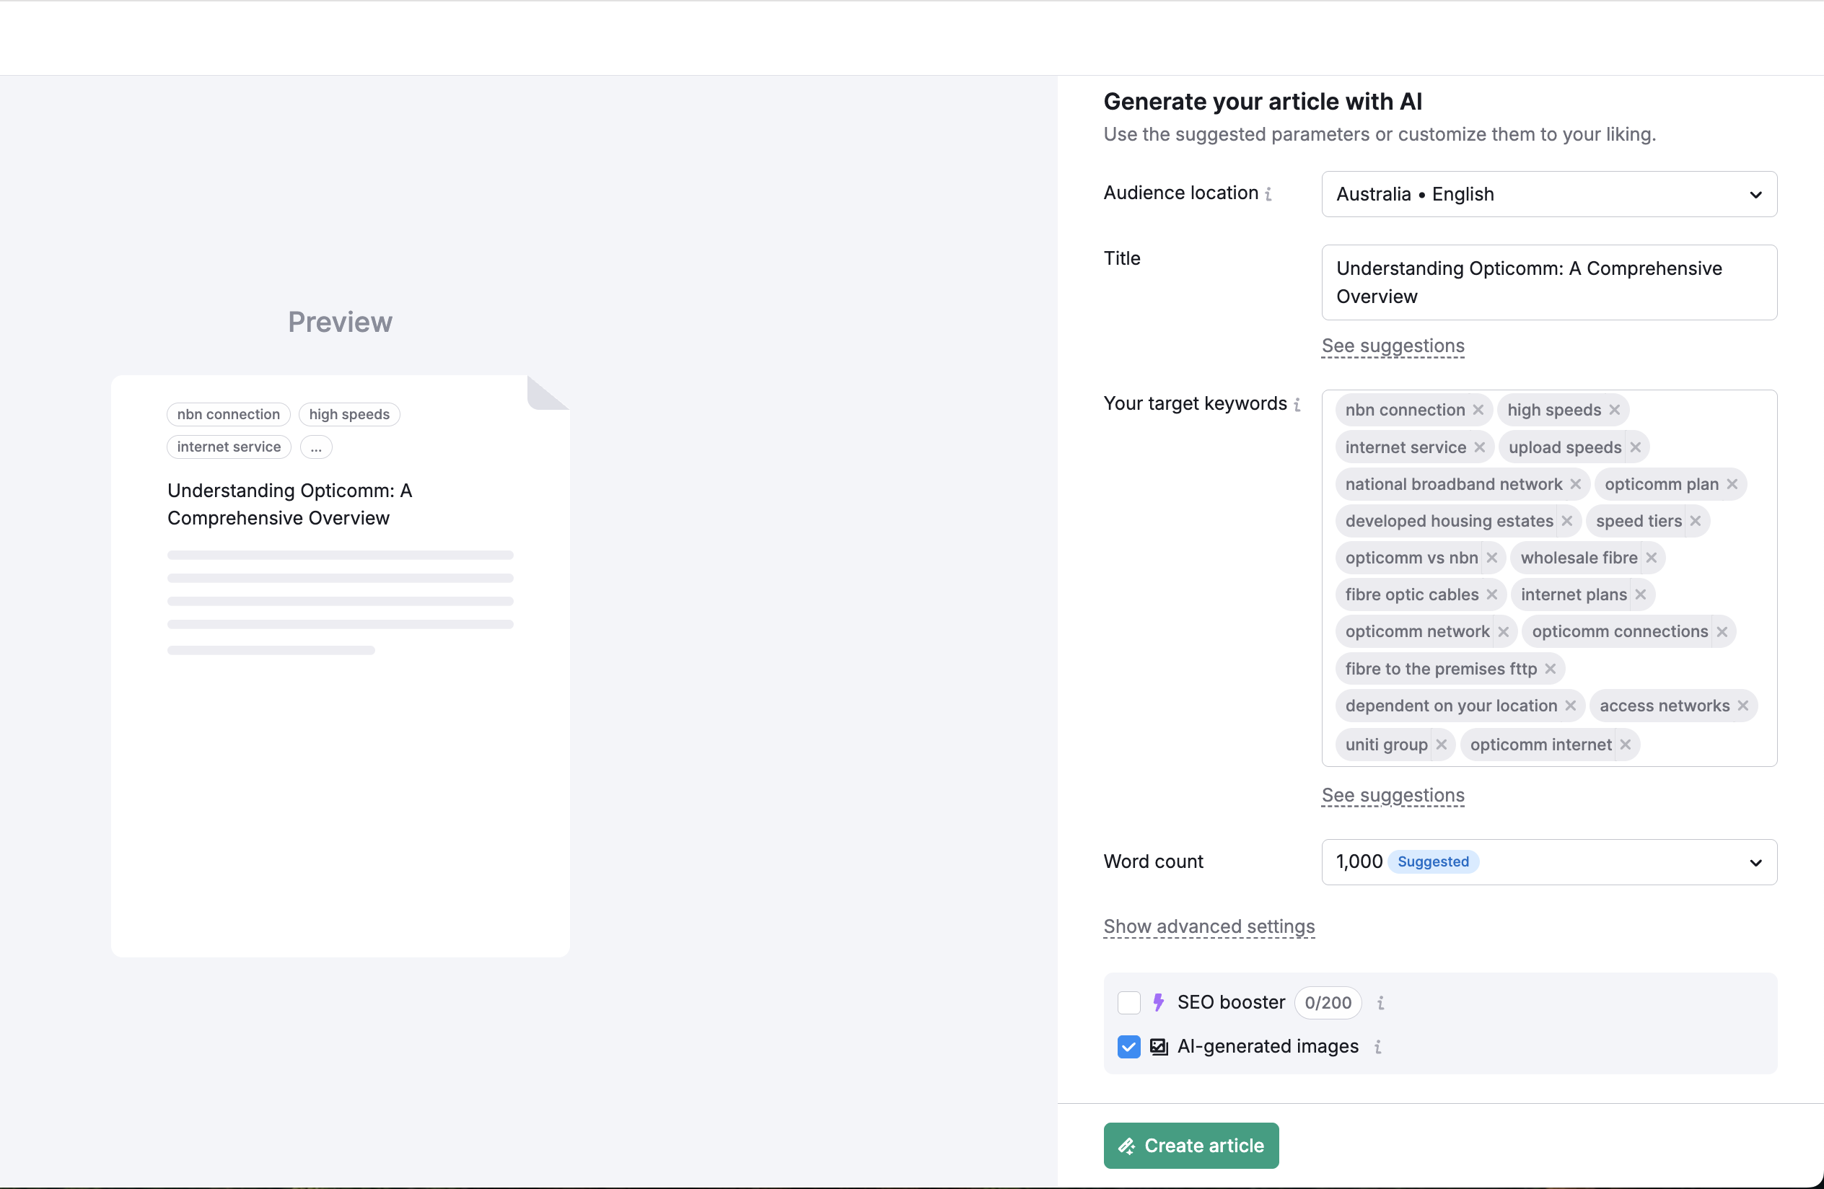Click the '...' more keywords chip in preview
Screen dimensions: 1824x1189
[x=316, y=447]
